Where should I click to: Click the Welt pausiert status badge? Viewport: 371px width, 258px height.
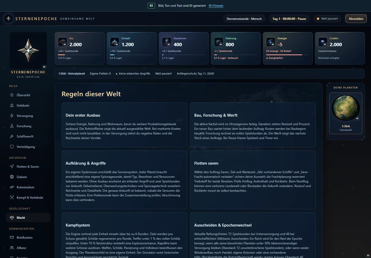coord(327,19)
